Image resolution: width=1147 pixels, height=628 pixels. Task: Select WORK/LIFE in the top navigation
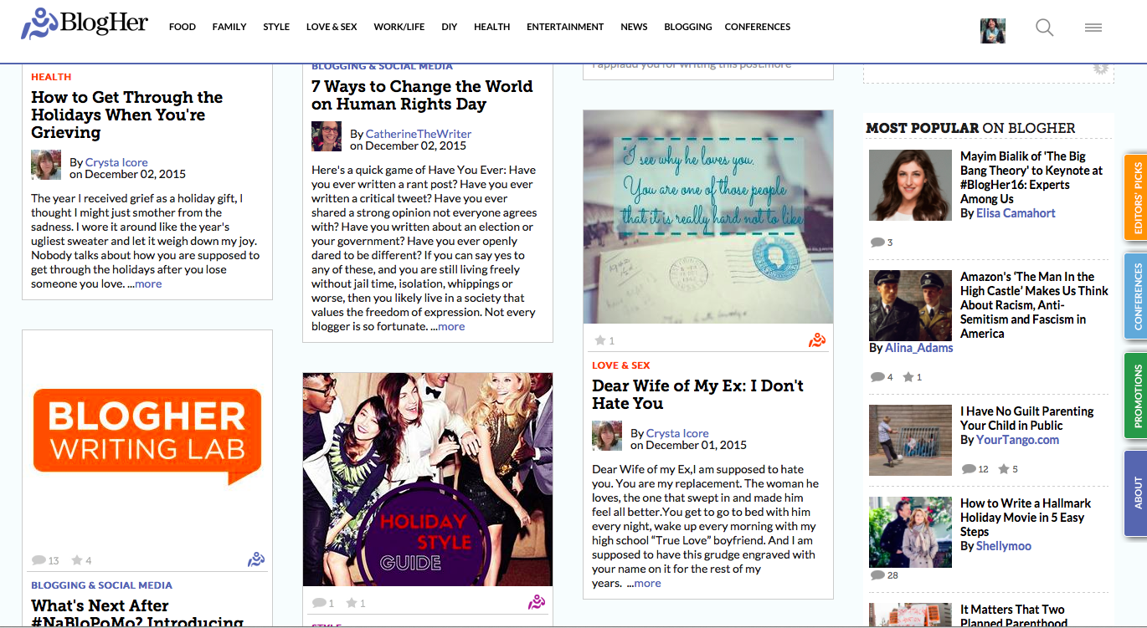click(399, 27)
